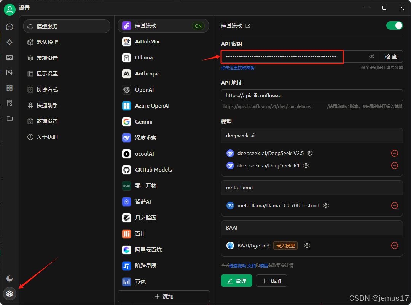Select the 零一万物 provider
Image resolution: width=411 pixels, height=305 pixels.
(163, 186)
